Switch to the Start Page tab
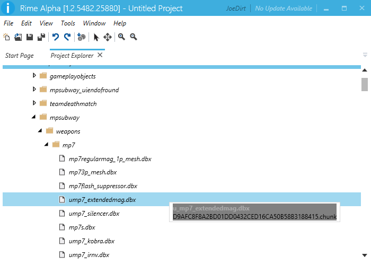This screenshot has height=265, width=371. click(x=20, y=56)
